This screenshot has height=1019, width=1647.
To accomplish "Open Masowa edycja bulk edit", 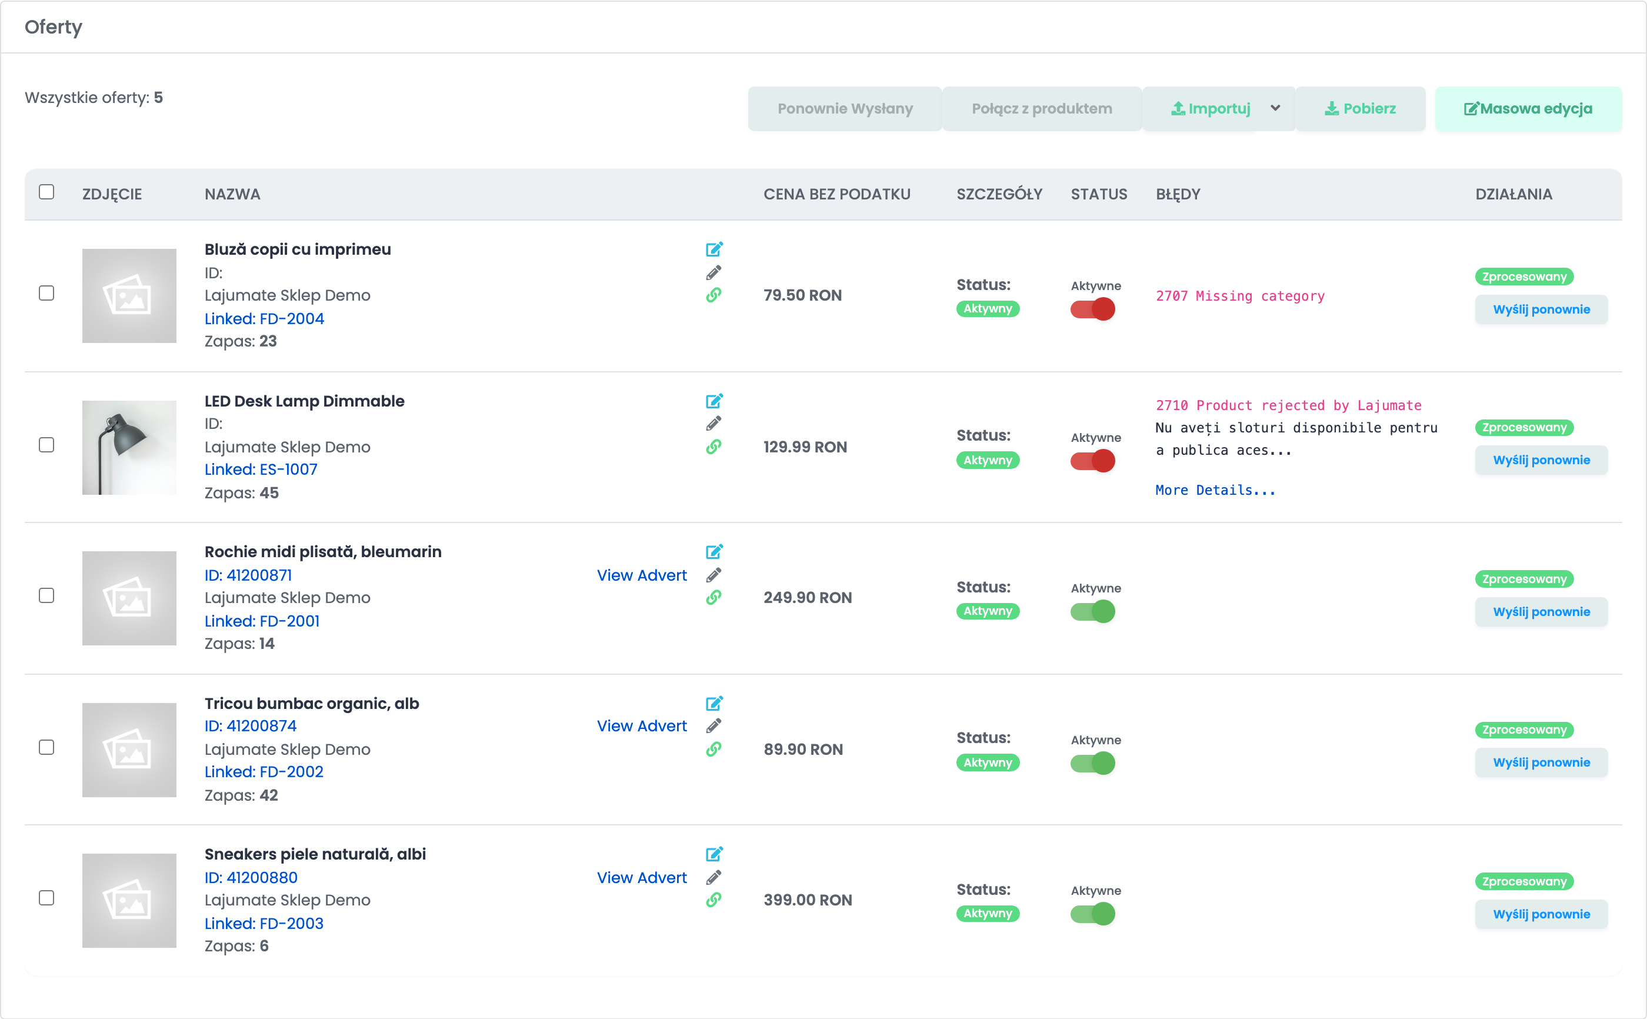I will click(x=1528, y=108).
